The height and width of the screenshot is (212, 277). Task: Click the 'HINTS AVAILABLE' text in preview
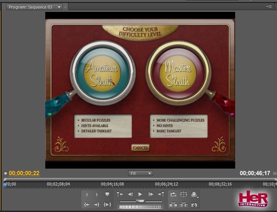(x=95, y=126)
